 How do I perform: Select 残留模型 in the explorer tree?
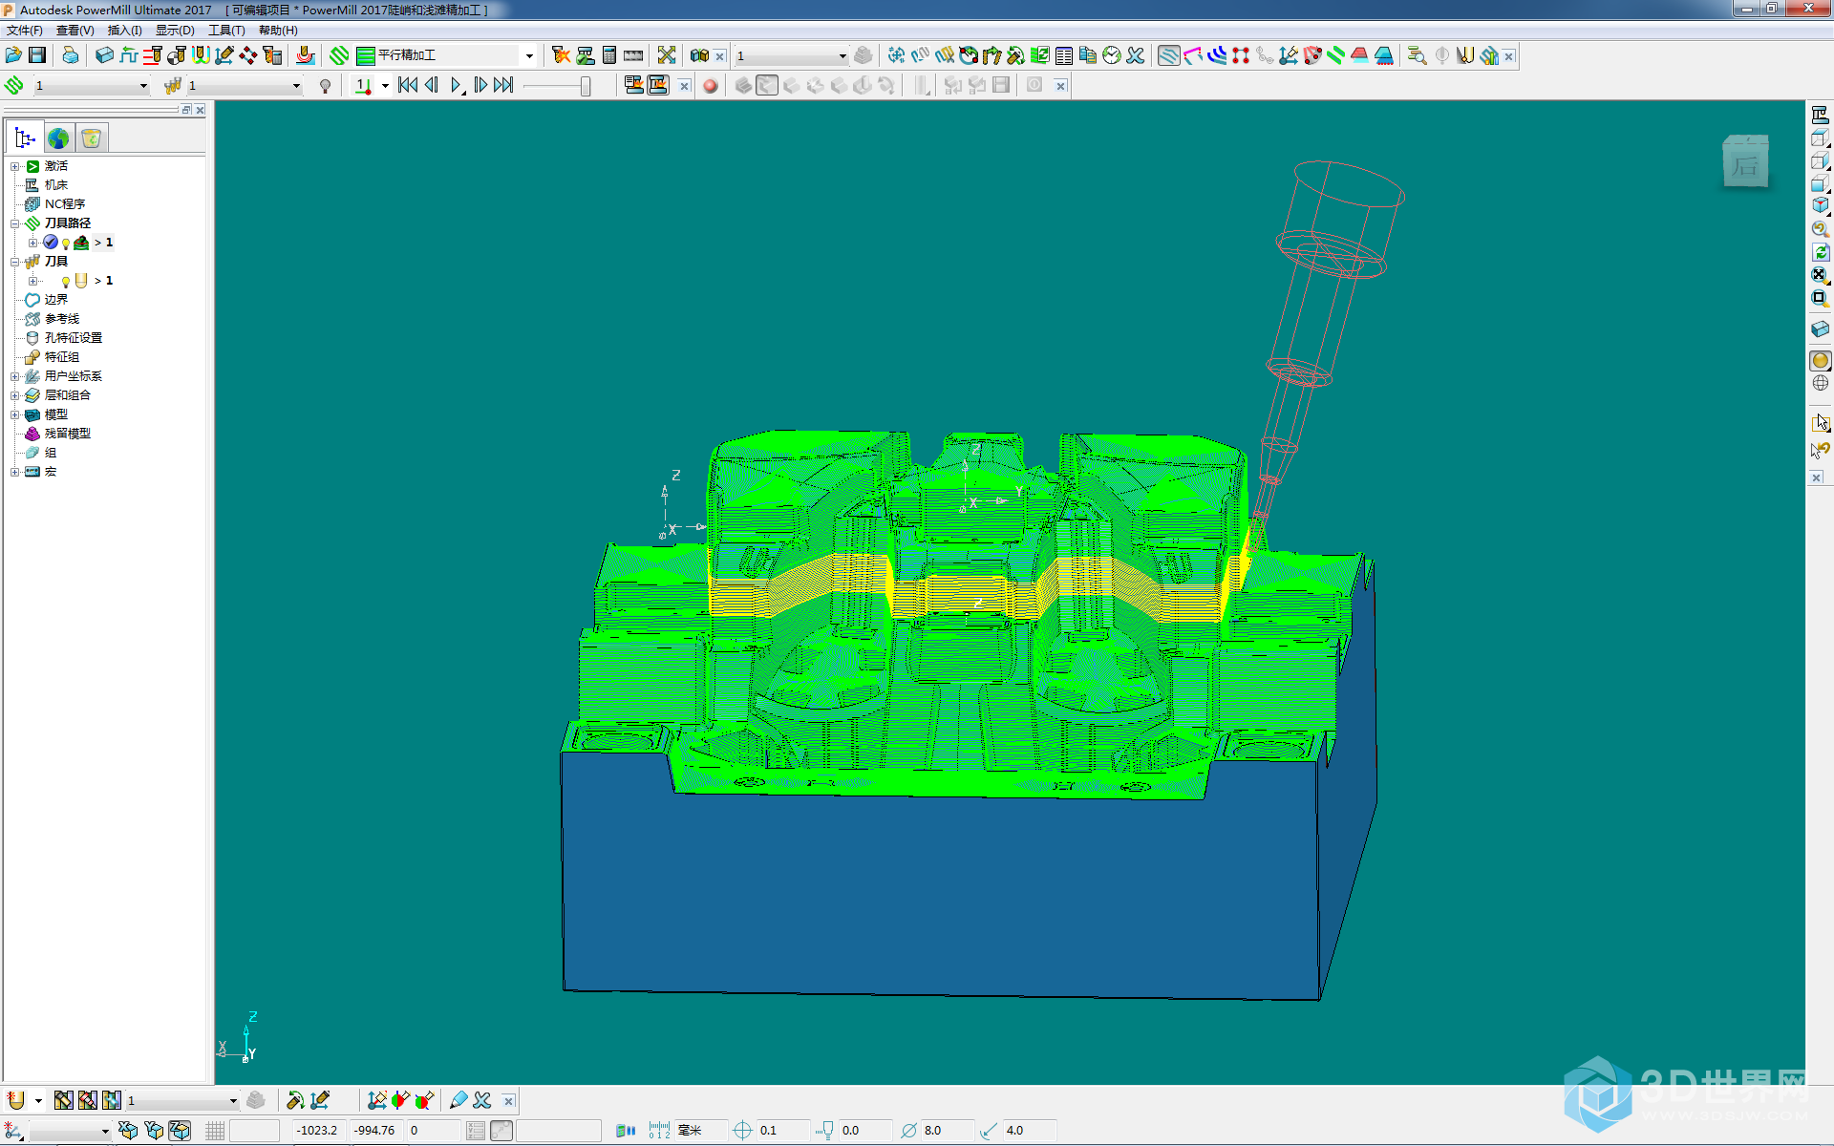click(x=67, y=434)
